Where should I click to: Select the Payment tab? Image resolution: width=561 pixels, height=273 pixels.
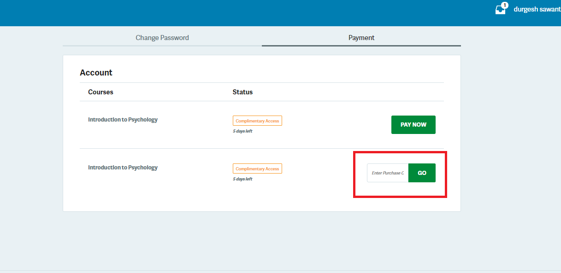(361, 38)
